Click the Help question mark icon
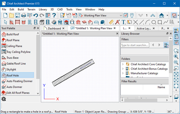This screenshot has width=180, height=114. 54,15
